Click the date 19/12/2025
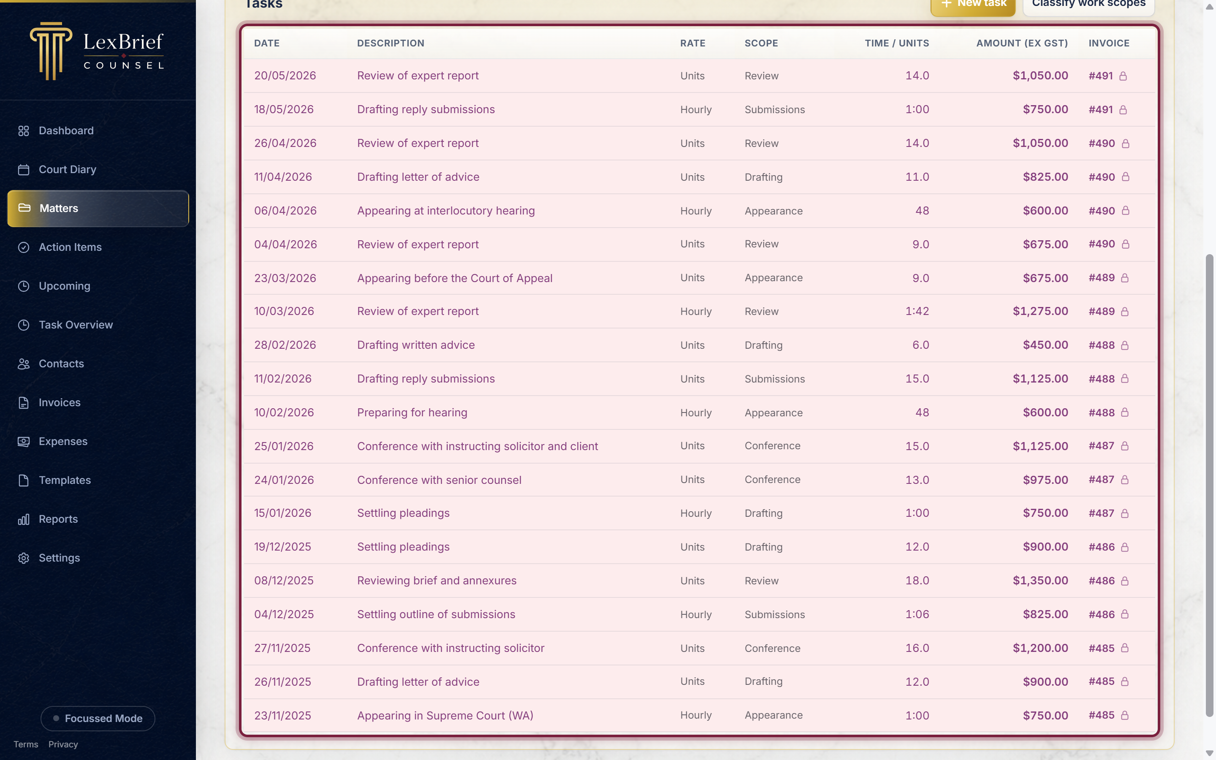The width and height of the screenshot is (1216, 760). coord(282,547)
